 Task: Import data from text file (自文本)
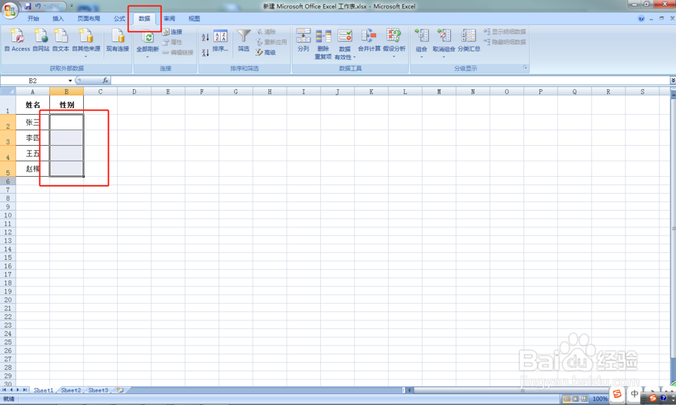tap(61, 40)
